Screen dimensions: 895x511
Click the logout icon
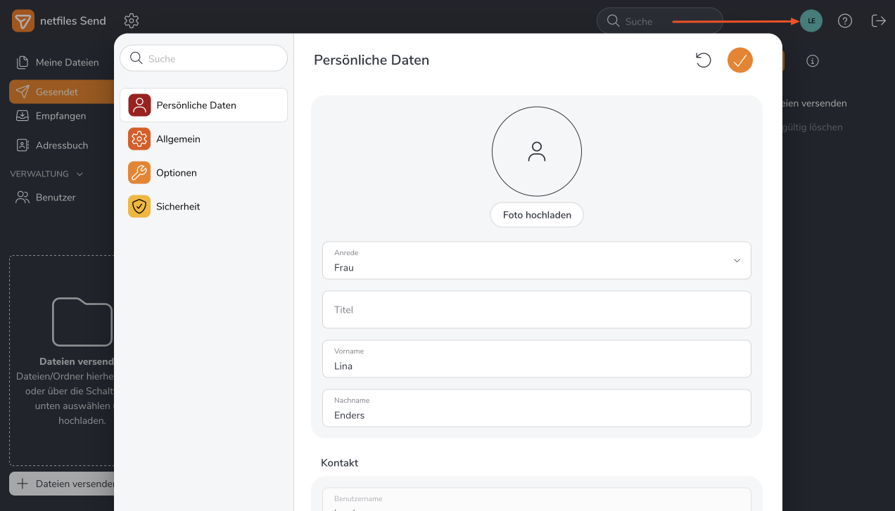878,21
